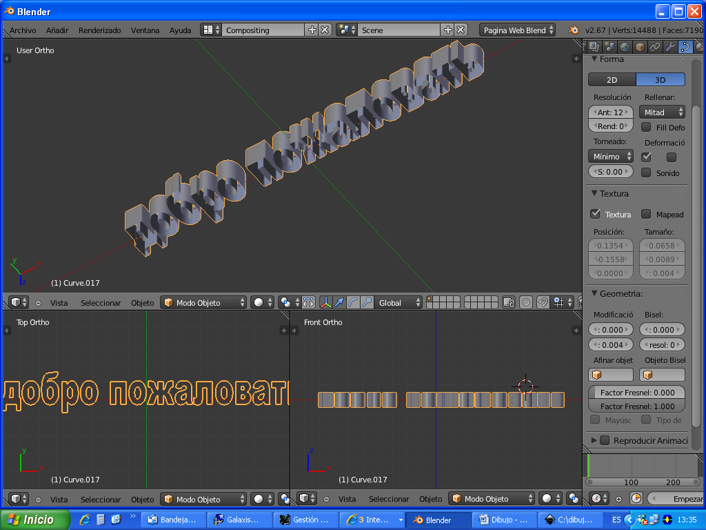
Task: Open Vista menu in main 3D view header
Action: [59, 303]
